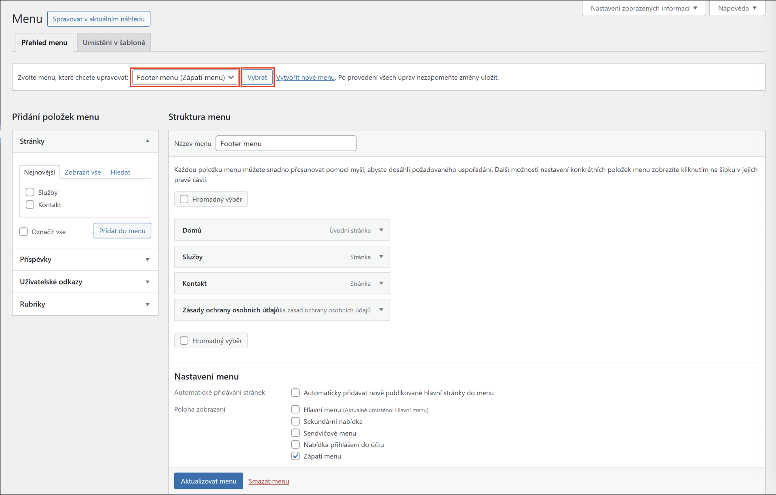Expand the Rubriky section
The height and width of the screenshot is (495, 776).
(x=147, y=304)
